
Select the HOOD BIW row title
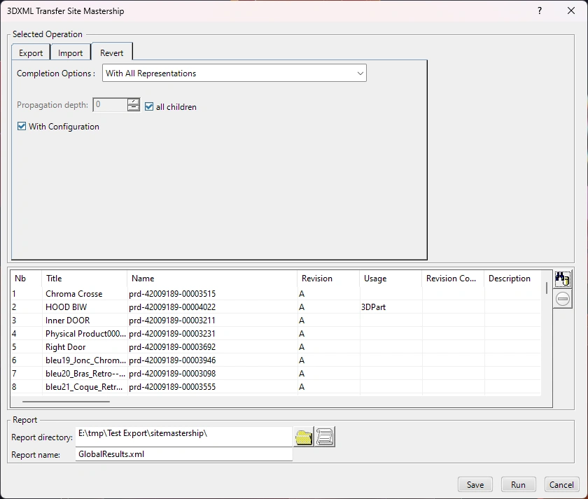66,307
